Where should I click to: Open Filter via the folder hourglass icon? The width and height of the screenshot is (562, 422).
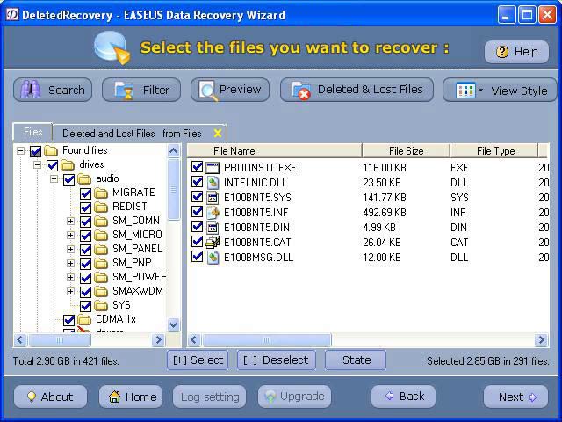(x=125, y=90)
